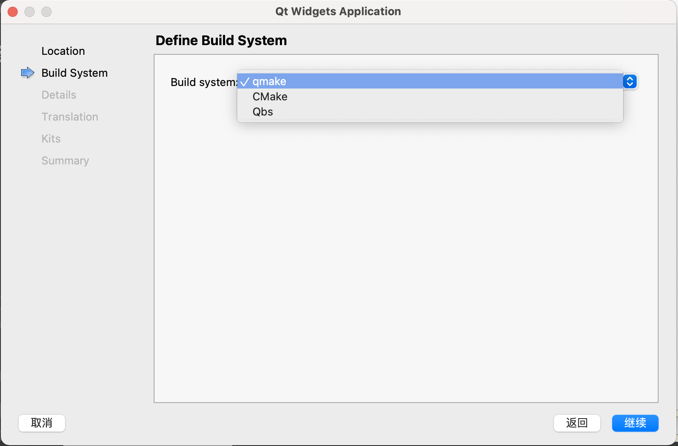Click the highlighted qmake row

coord(380,81)
